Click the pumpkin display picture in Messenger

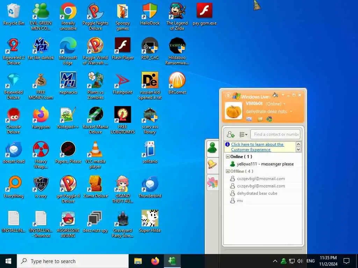coord(233,111)
